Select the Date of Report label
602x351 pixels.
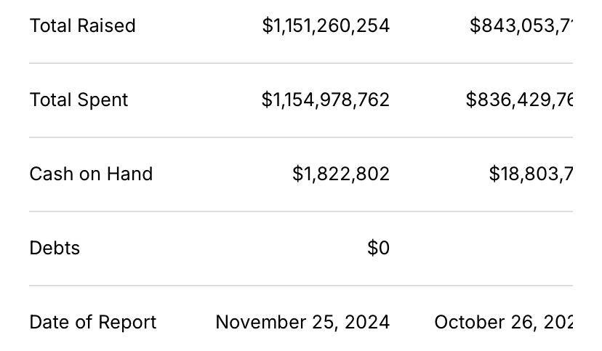coord(93,322)
